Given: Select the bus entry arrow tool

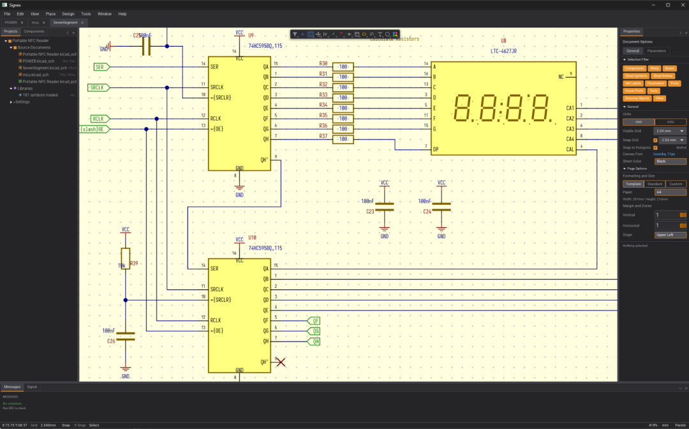Looking at the screenshot, I should pos(349,34).
